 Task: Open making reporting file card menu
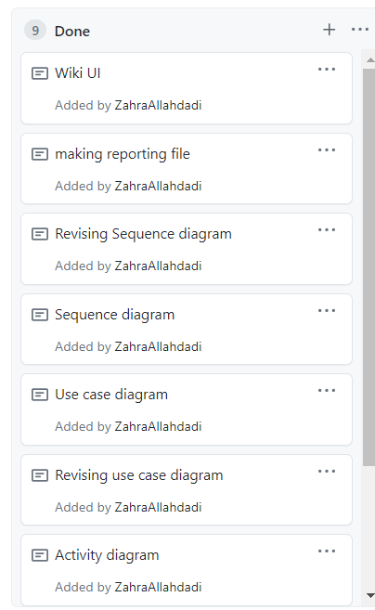(327, 150)
